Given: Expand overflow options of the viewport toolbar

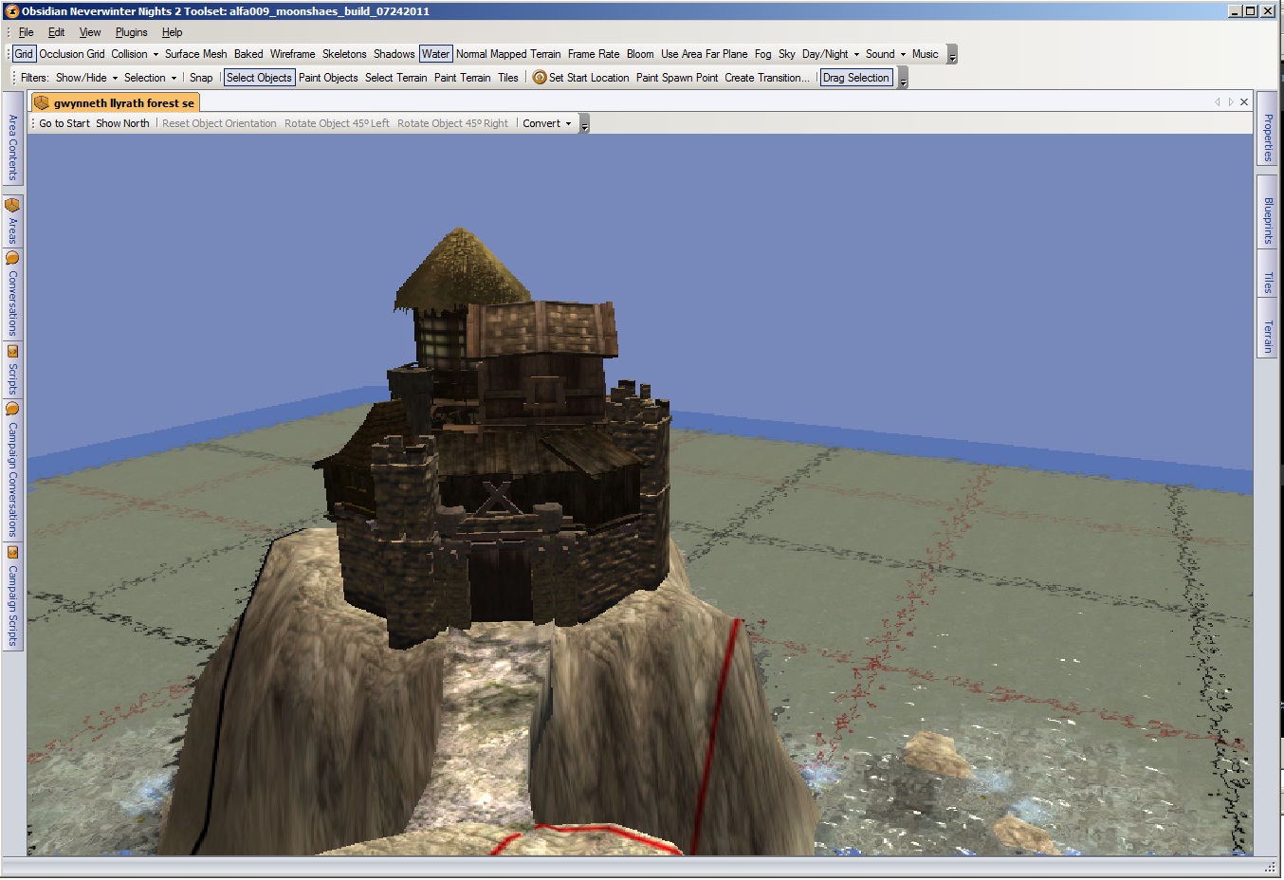Looking at the screenshot, I should coord(584,124).
